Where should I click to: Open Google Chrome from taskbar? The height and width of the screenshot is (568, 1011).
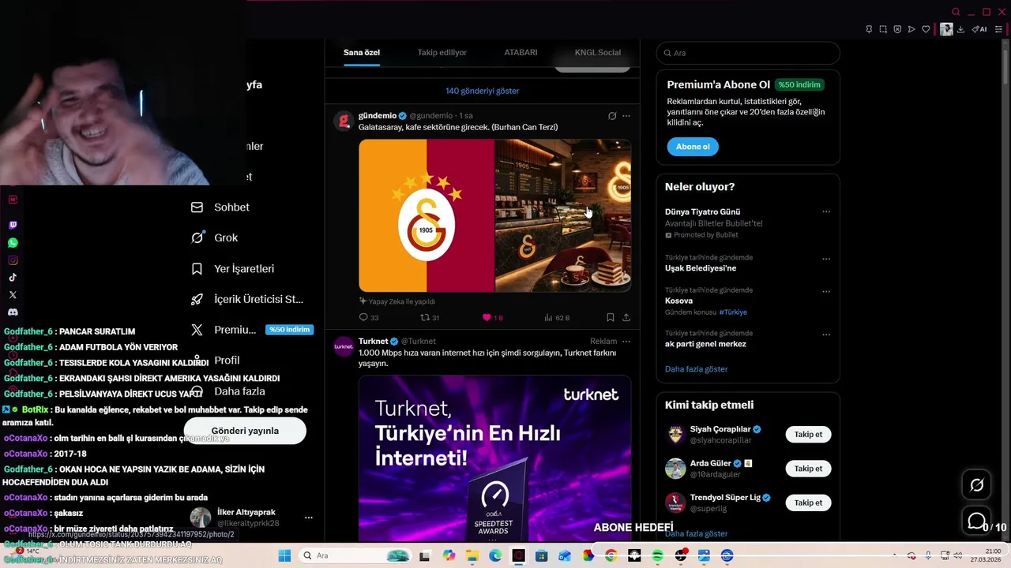611,556
